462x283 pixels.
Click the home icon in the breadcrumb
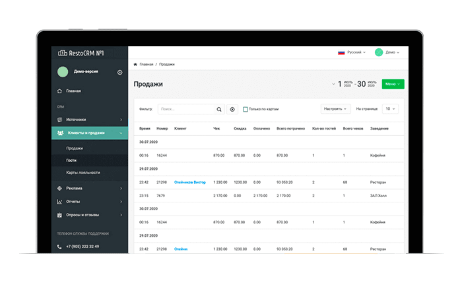[136, 64]
